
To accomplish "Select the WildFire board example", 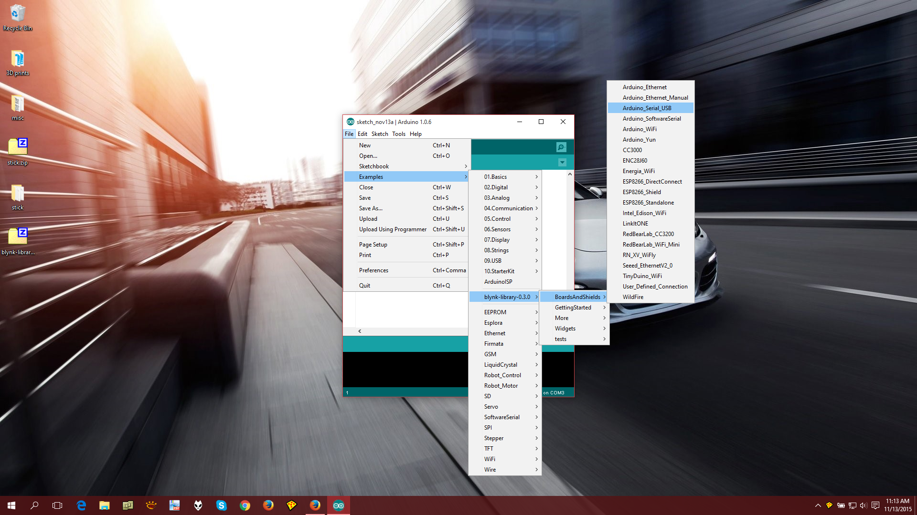I will tap(650, 297).
